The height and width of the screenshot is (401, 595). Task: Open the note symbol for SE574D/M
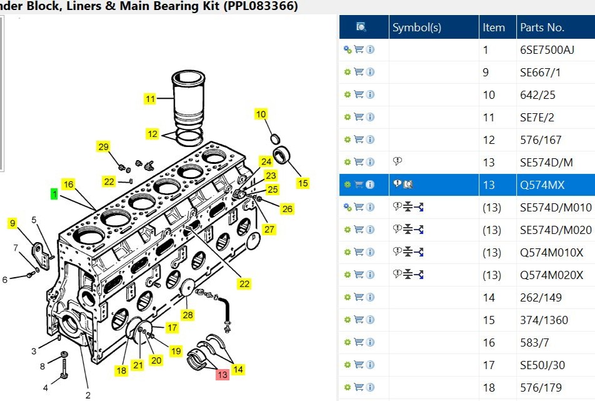coord(397,161)
